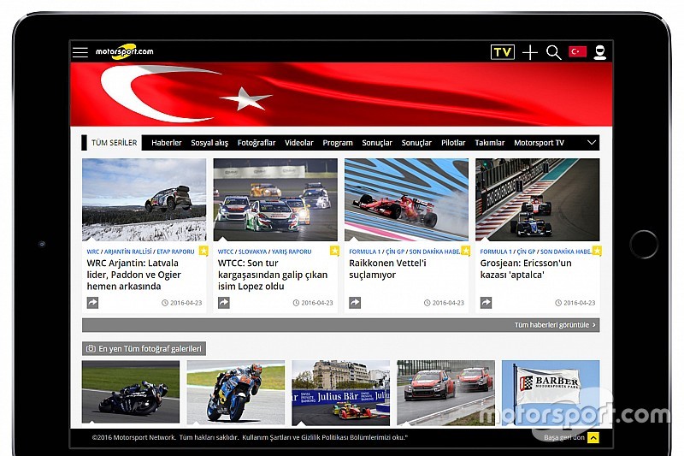Screen dimensions: 684x456
Task: Open the Pilotlar tab
Action: click(x=453, y=143)
